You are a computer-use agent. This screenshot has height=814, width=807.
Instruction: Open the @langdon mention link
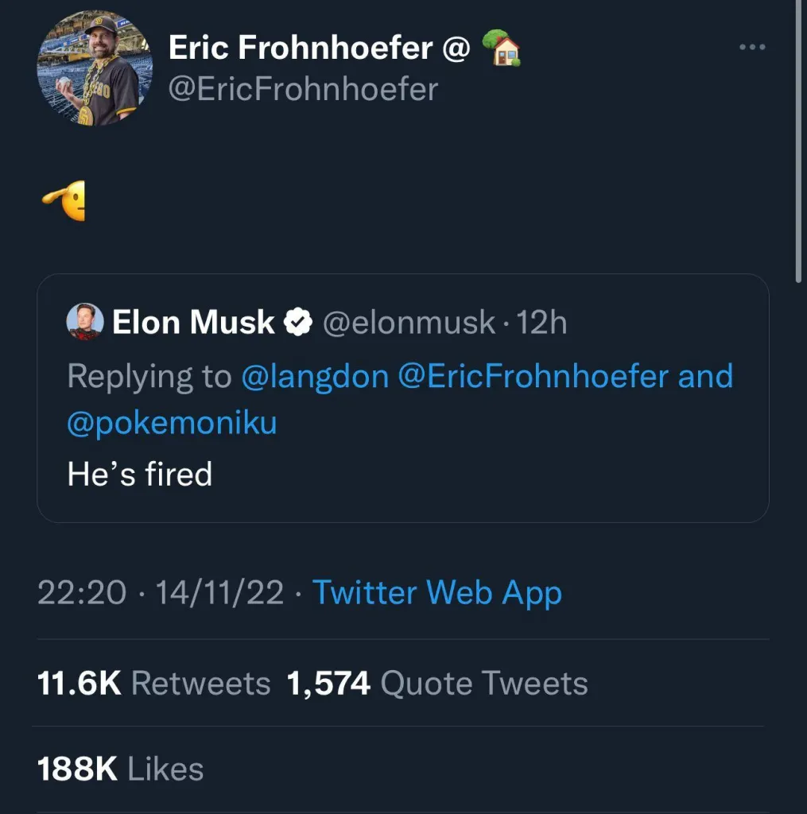coord(315,376)
